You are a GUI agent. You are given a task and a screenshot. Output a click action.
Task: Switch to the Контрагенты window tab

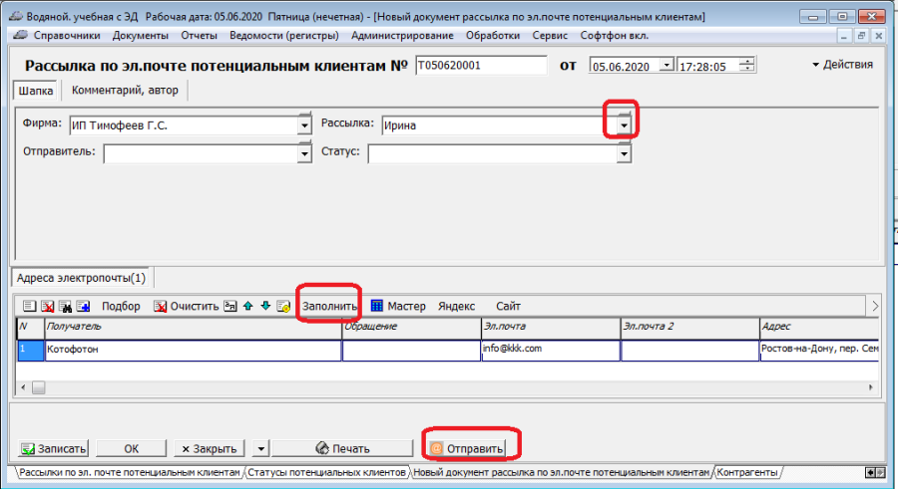746,473
